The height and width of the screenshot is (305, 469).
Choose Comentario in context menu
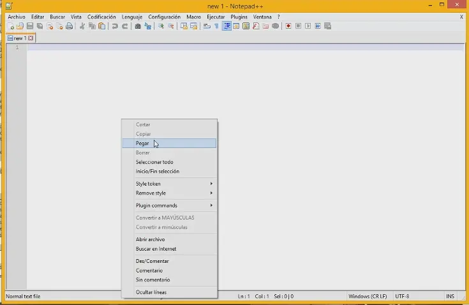[169, 271]
